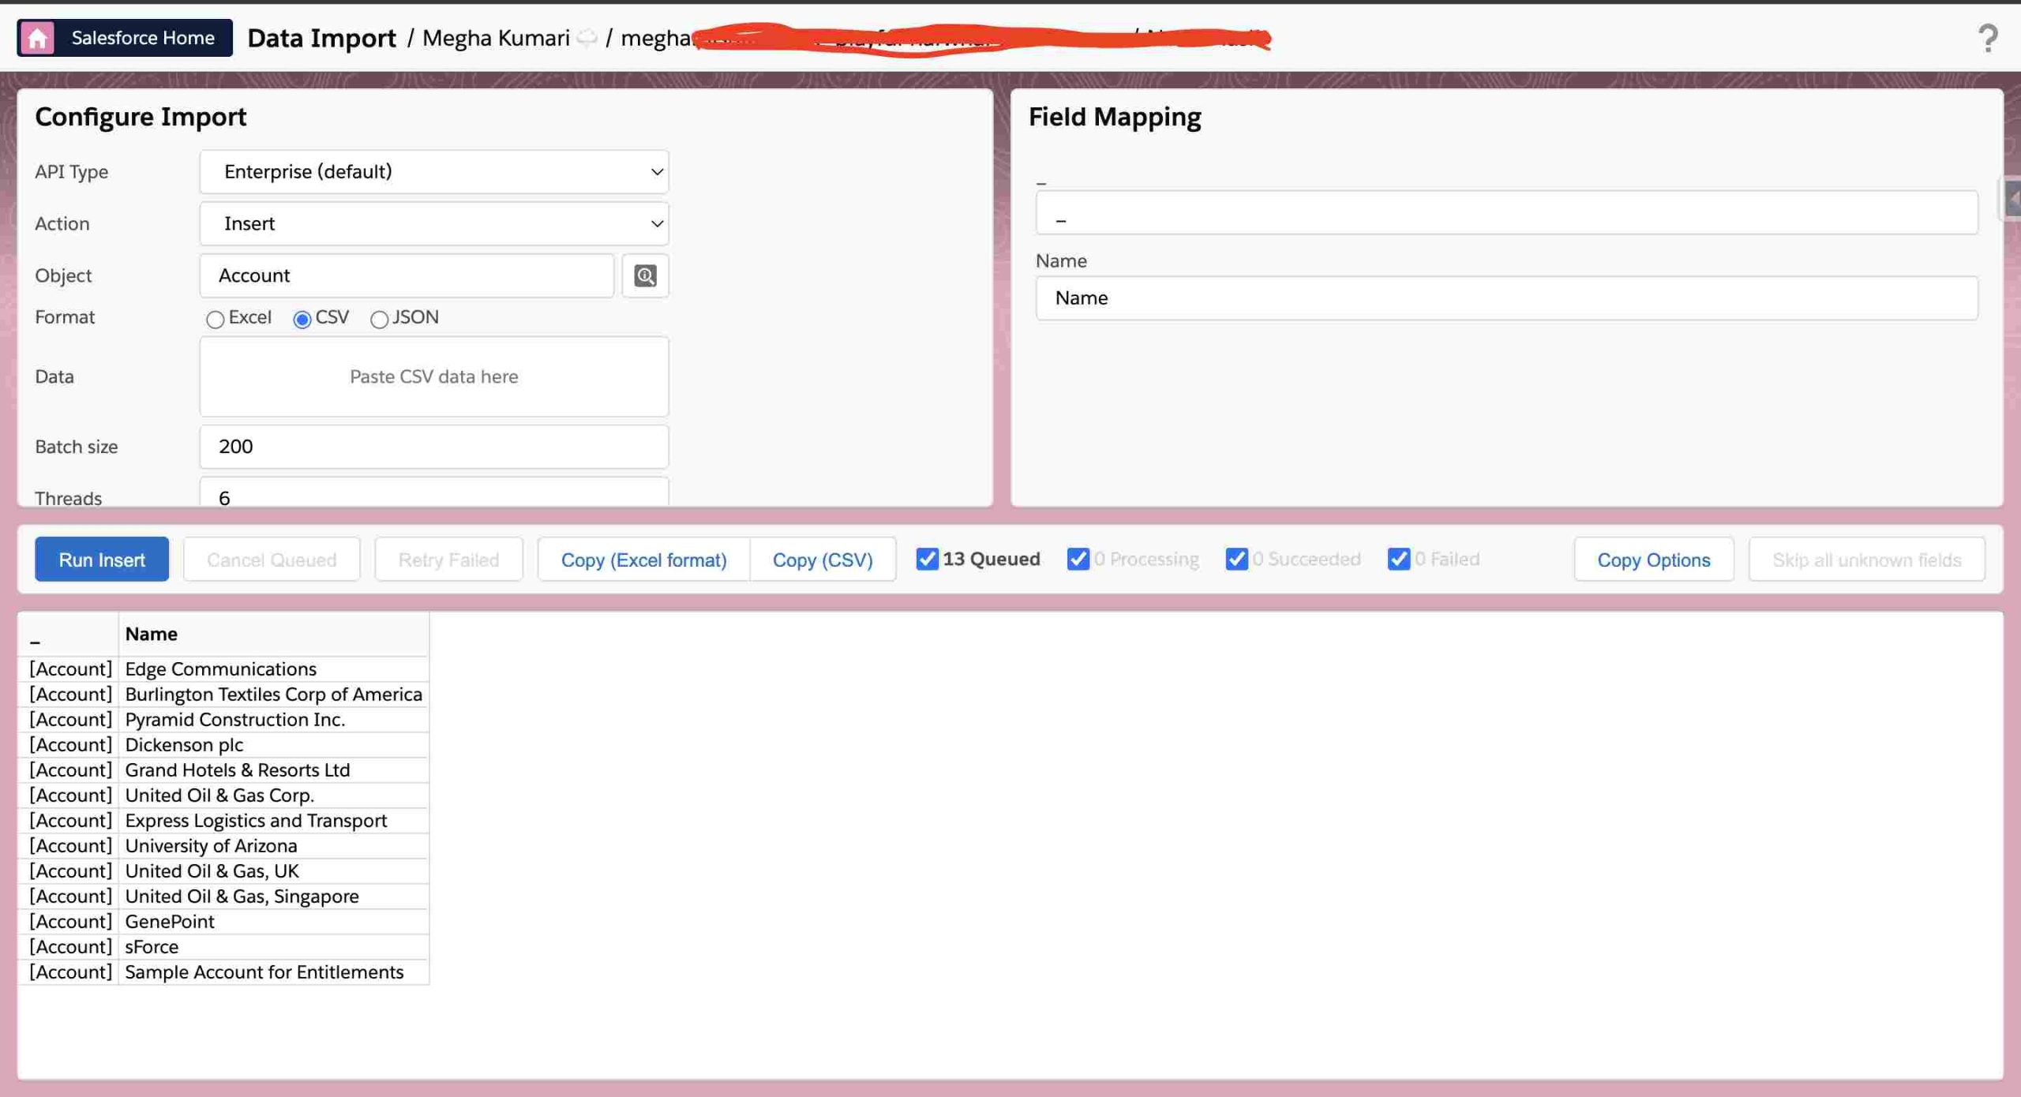Click the Name column header in results table
This screenshot has width=2021, height=1097.
coord(273,634)
